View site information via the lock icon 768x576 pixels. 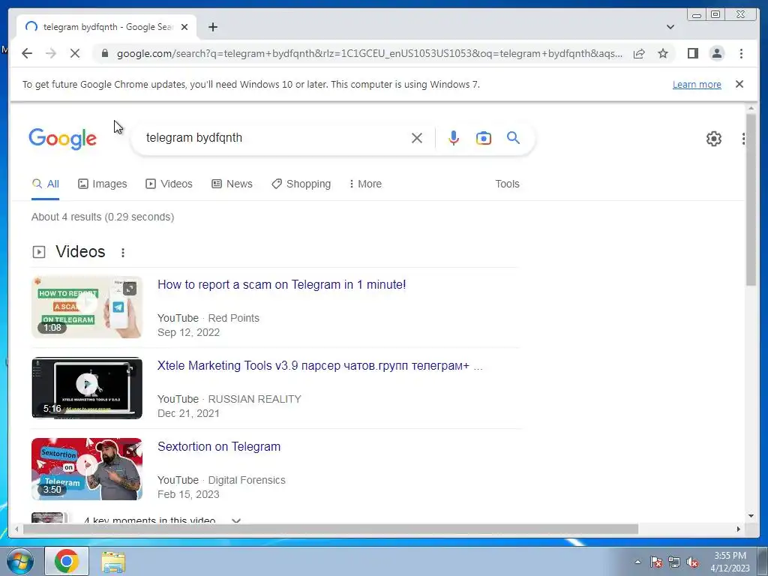104,53
